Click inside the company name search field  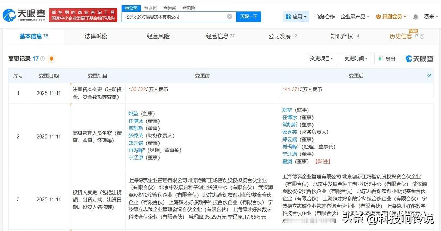tap(172, 16)
